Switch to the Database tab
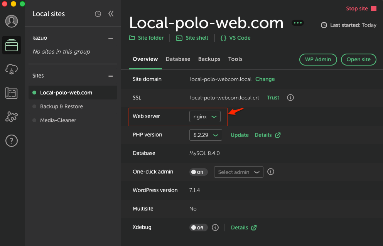The height and width of the screenshot is (246, 383). pyautogui.click(x=178, y=59)
